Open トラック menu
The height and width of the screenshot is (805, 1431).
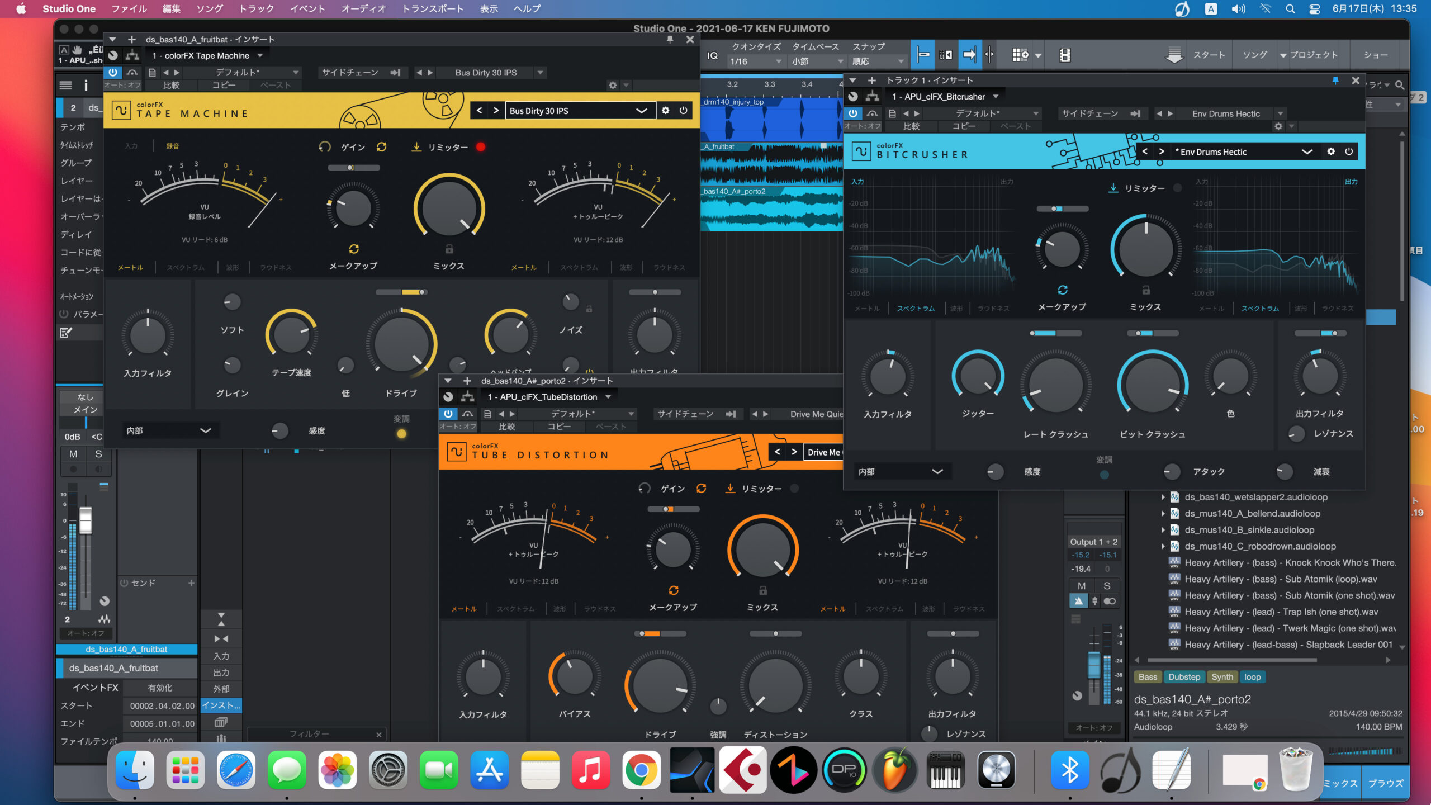pyautogui.click(x=257, y=9)
